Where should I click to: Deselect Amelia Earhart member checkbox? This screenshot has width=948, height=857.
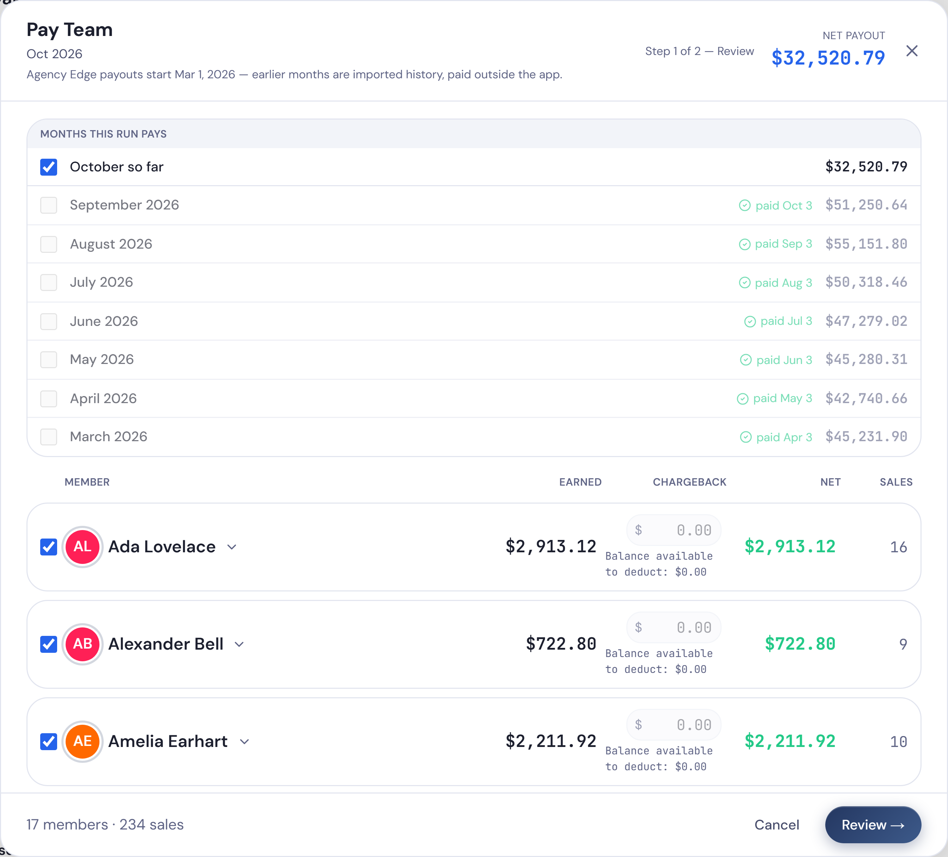[48, 741]
